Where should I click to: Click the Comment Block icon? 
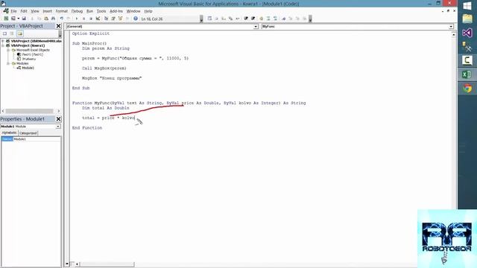tap(268, 19)
